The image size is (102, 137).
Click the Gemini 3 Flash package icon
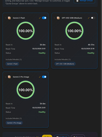tap(9, 18)
